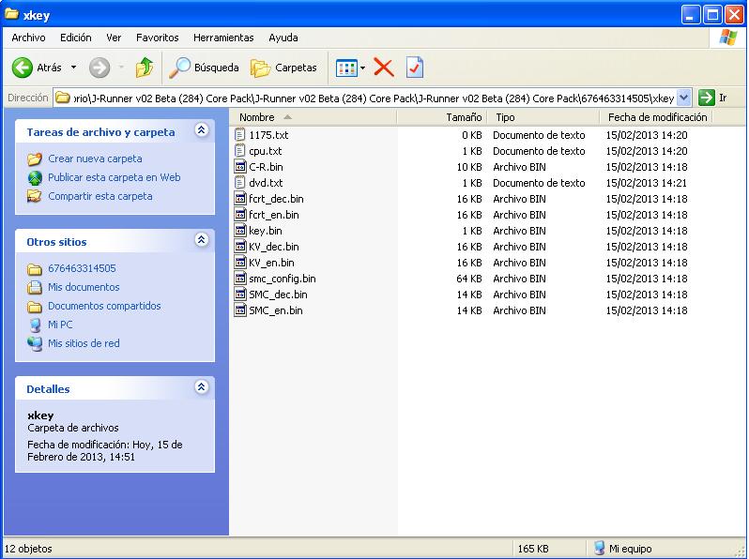Screen dimensions: 749x559
Task: Click Crear nueva carpeta link
Action: 95,159
